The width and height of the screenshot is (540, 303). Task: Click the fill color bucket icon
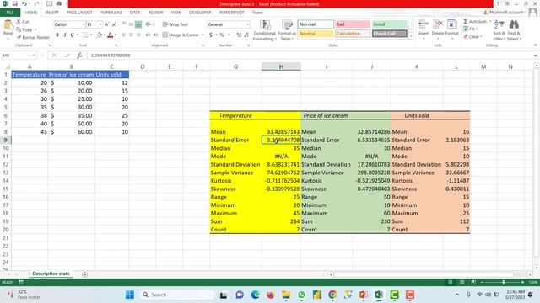[100, 35]
